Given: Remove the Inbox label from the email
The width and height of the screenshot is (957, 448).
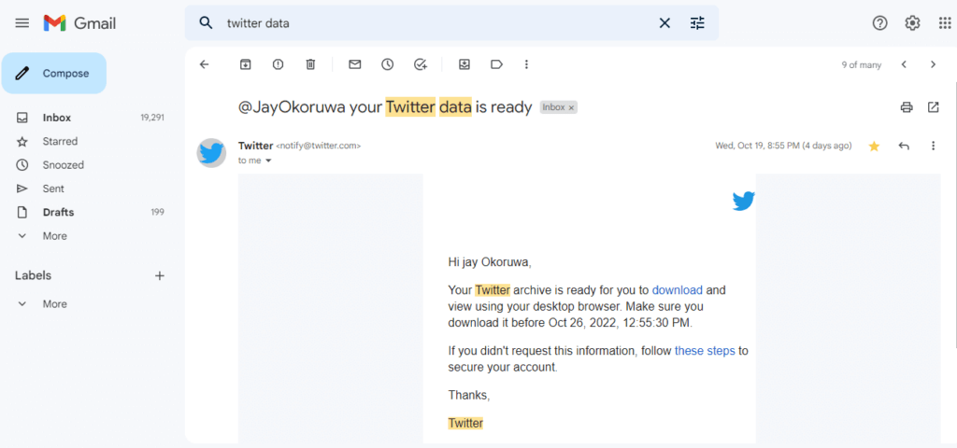Looking at the screenshot, I should [571, 108].
